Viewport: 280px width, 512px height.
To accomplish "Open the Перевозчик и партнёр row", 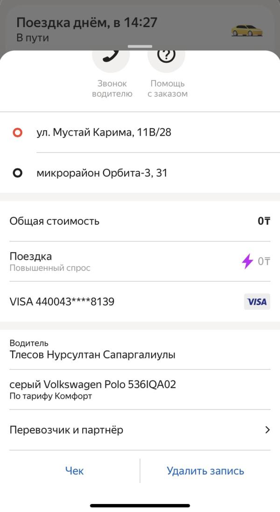I will 66,430.
